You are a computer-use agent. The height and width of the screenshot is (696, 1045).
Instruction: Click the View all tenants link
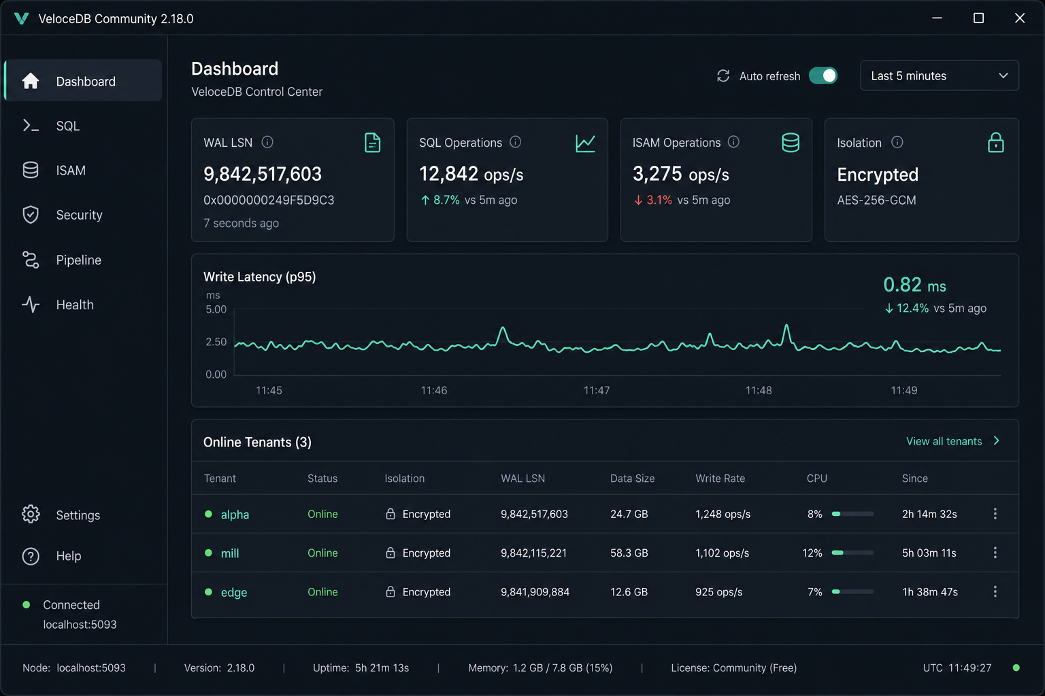(x=944, y=441)
